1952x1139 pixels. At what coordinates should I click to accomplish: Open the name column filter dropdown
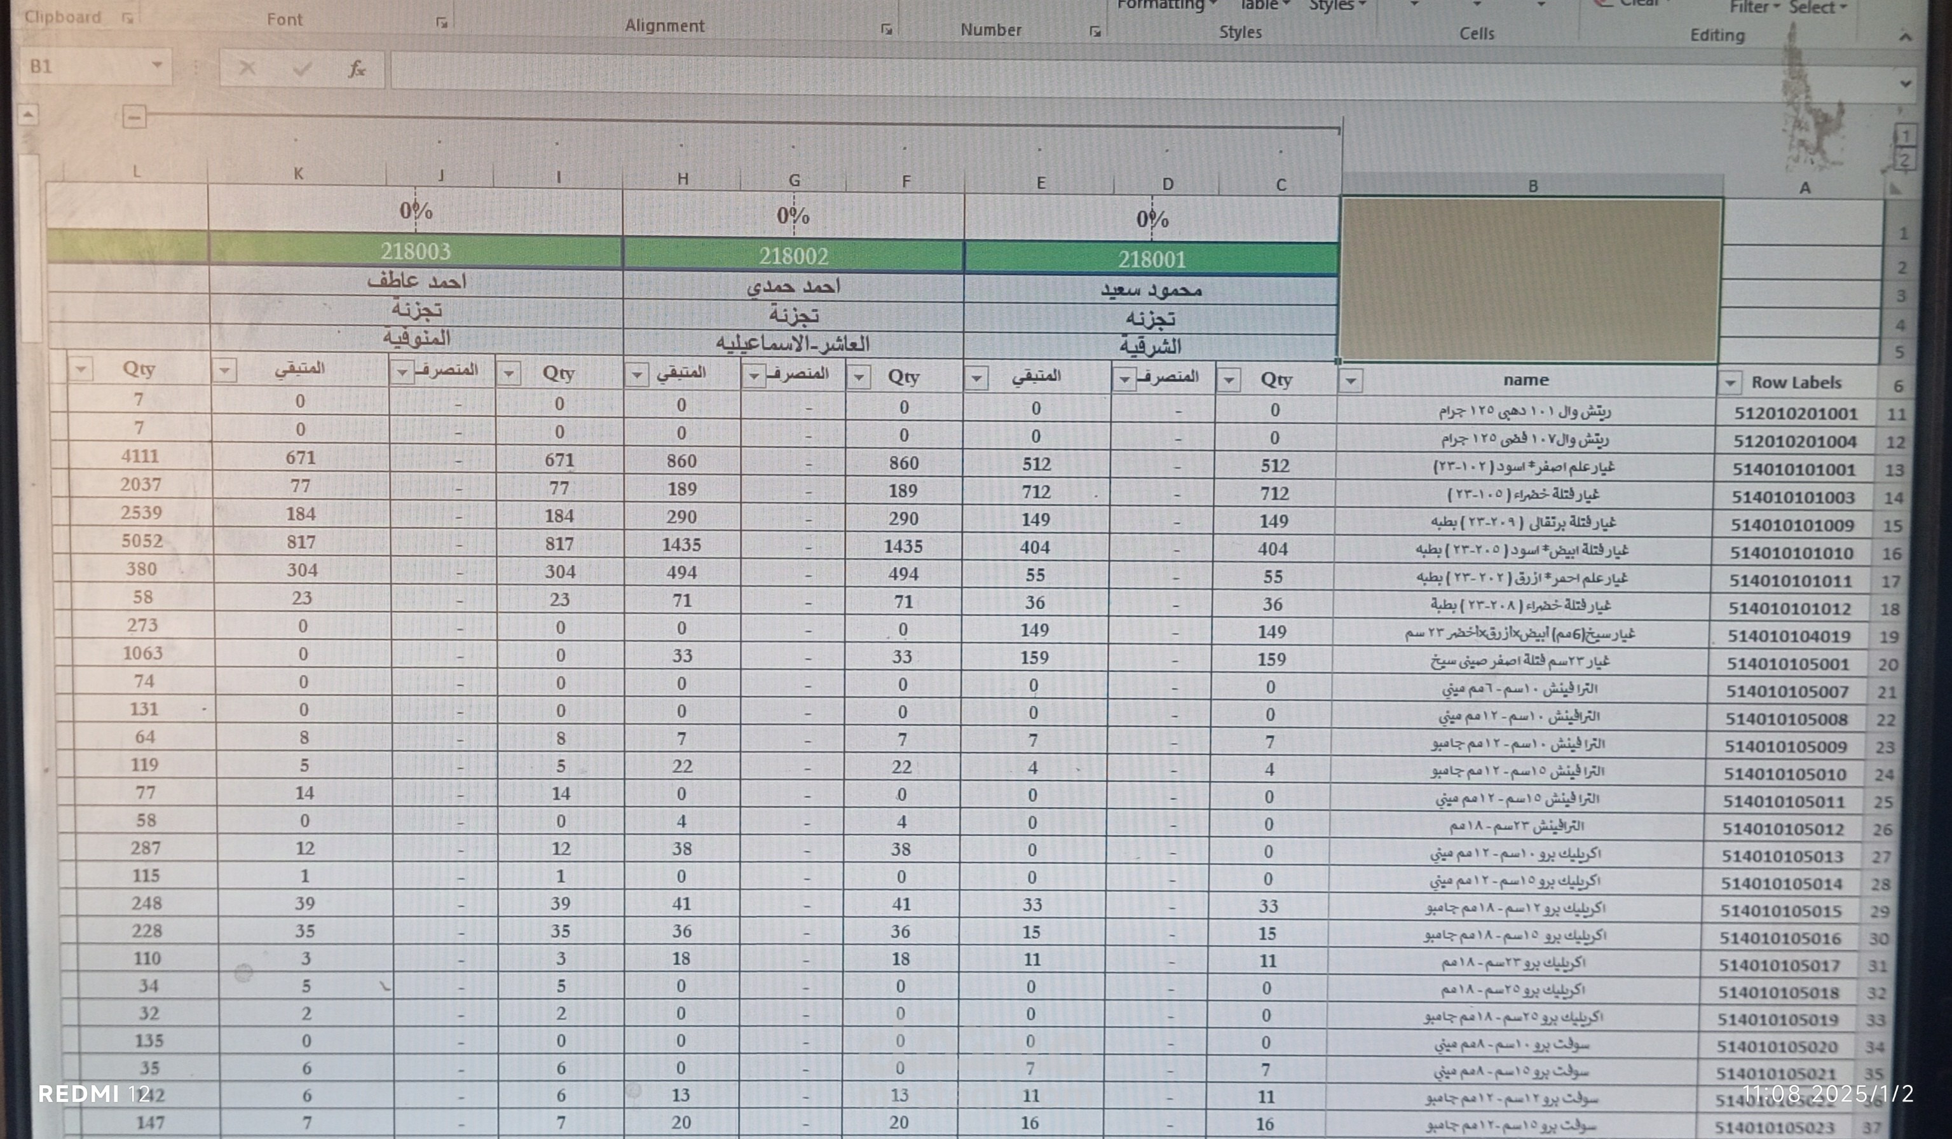(x=1350, y=381)
